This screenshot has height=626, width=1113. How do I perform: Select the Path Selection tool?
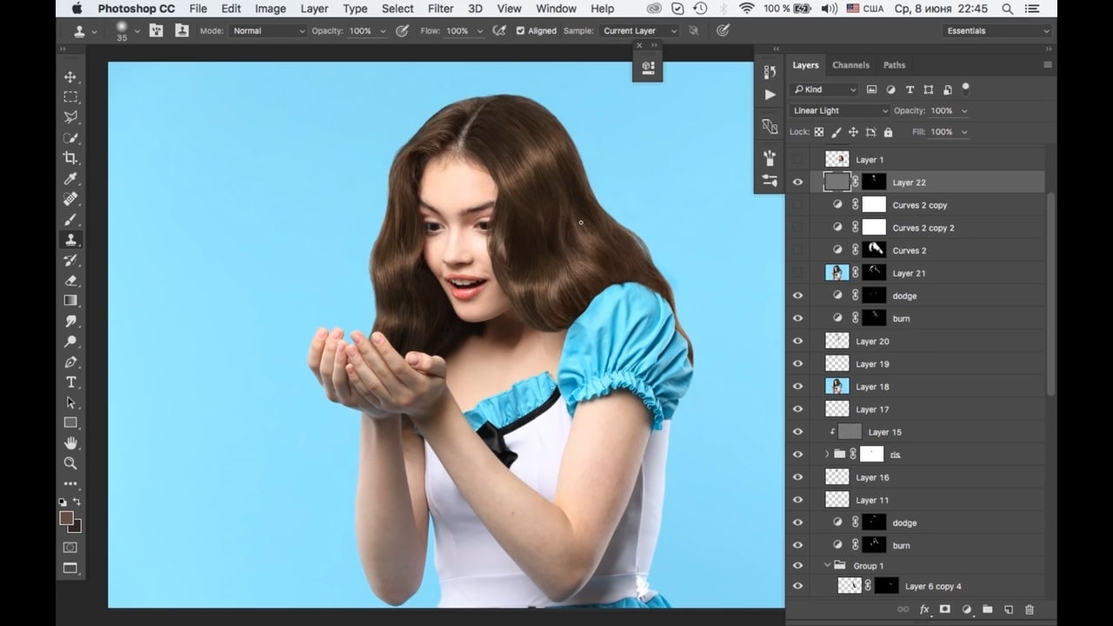[x=70, y=403]
